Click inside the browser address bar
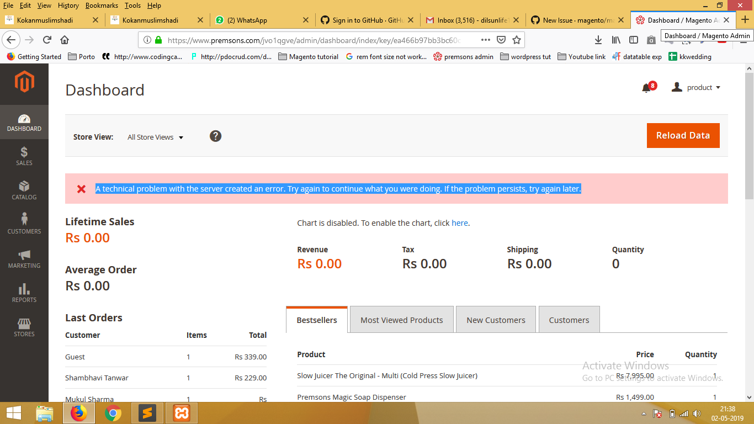 [x=304, y=39]
